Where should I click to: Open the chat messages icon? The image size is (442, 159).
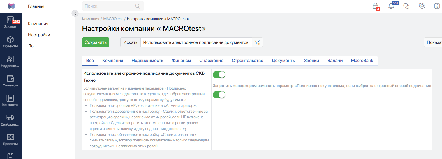(406, 6)
